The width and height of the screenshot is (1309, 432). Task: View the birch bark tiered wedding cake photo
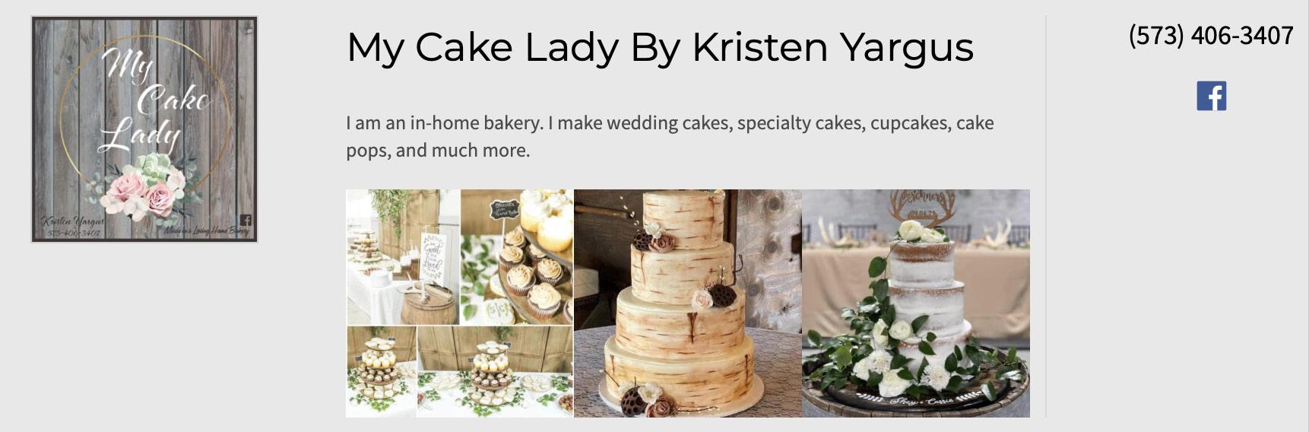coord(688,303)
